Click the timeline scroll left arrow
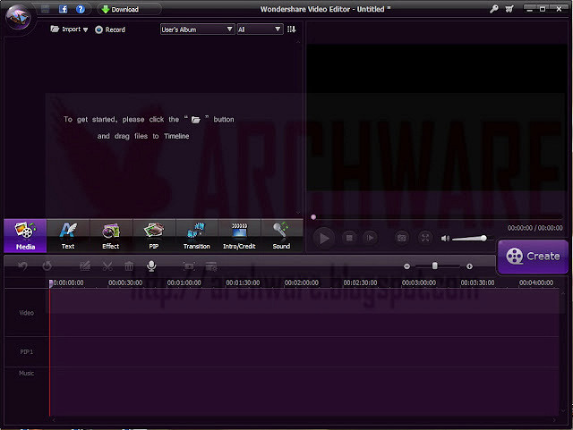The height and width of the screenshot is (430, 573). pos(54,420)
